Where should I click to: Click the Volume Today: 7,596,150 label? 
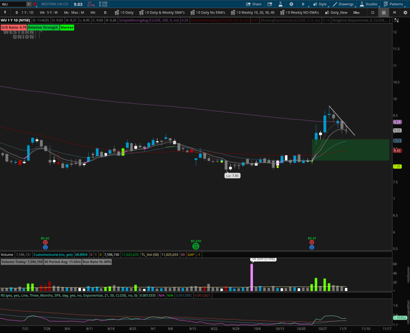tap(22, 262)
